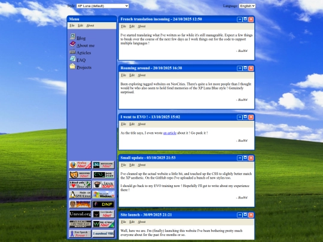The image size is (323, 242).
Task: Open Edit menu in French translation window
Action: [x=132, y=26]
